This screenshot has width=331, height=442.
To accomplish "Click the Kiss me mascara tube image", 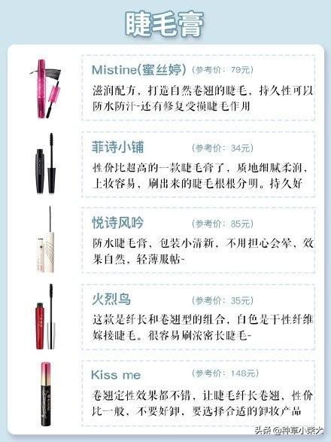I will pos(46,394).
